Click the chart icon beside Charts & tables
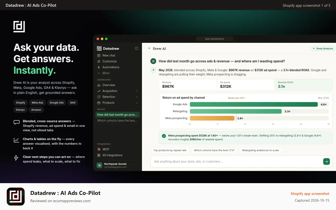This screenshot has height=210, width=336. coord(17,140)
